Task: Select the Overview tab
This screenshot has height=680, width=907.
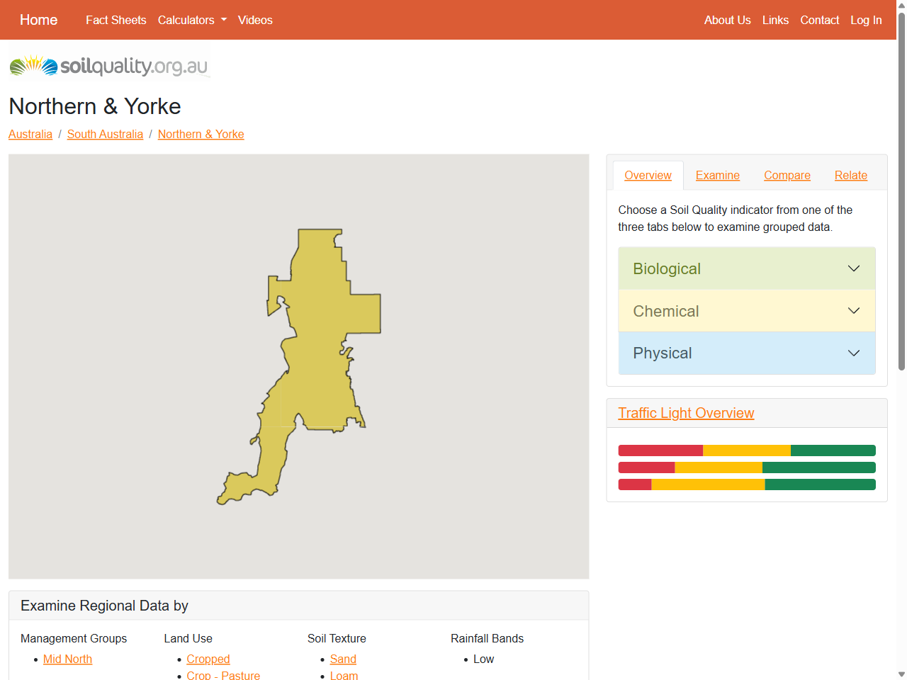Action: 648,176
